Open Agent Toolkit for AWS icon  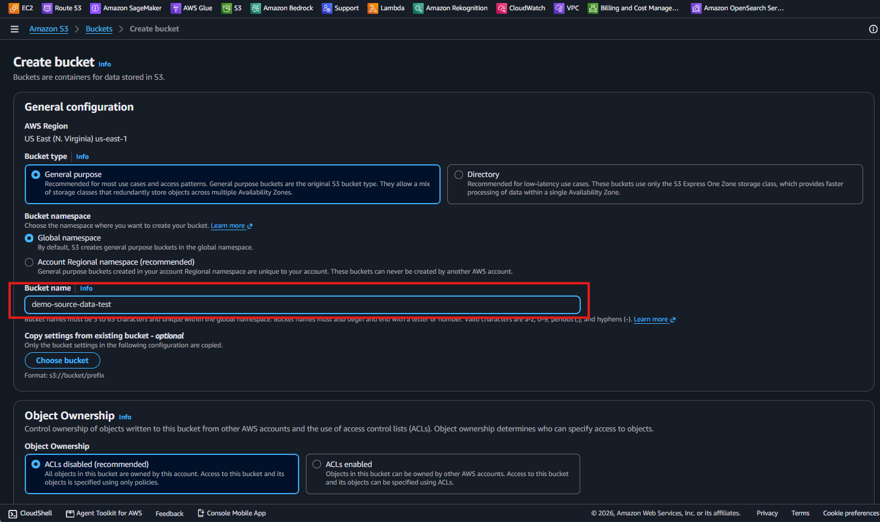click(70, 514)
